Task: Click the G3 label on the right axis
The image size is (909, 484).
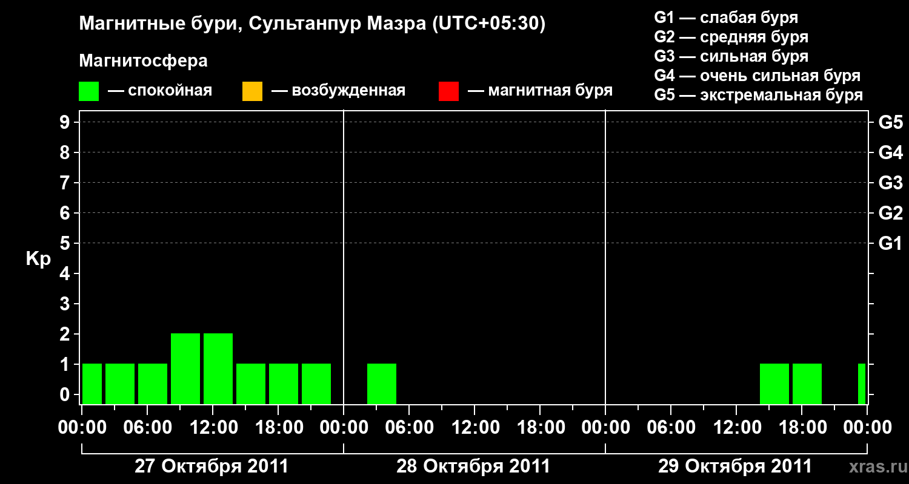Action: (890, 183)
